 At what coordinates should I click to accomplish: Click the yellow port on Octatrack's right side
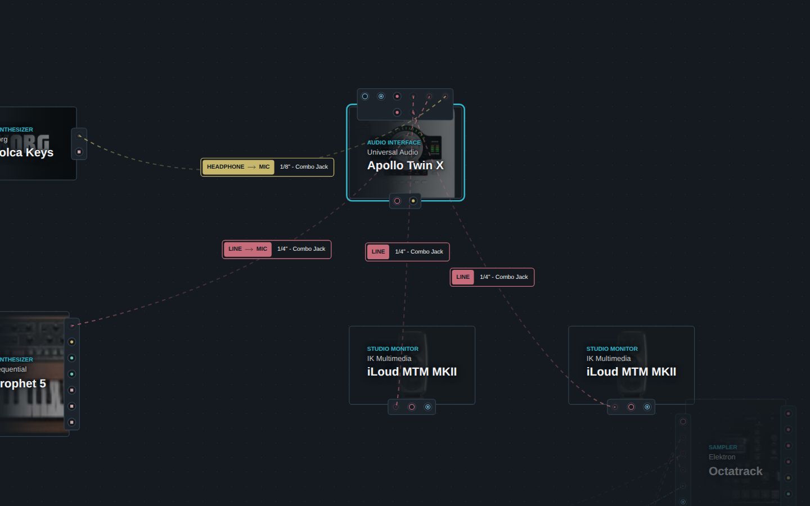point(789,478)
